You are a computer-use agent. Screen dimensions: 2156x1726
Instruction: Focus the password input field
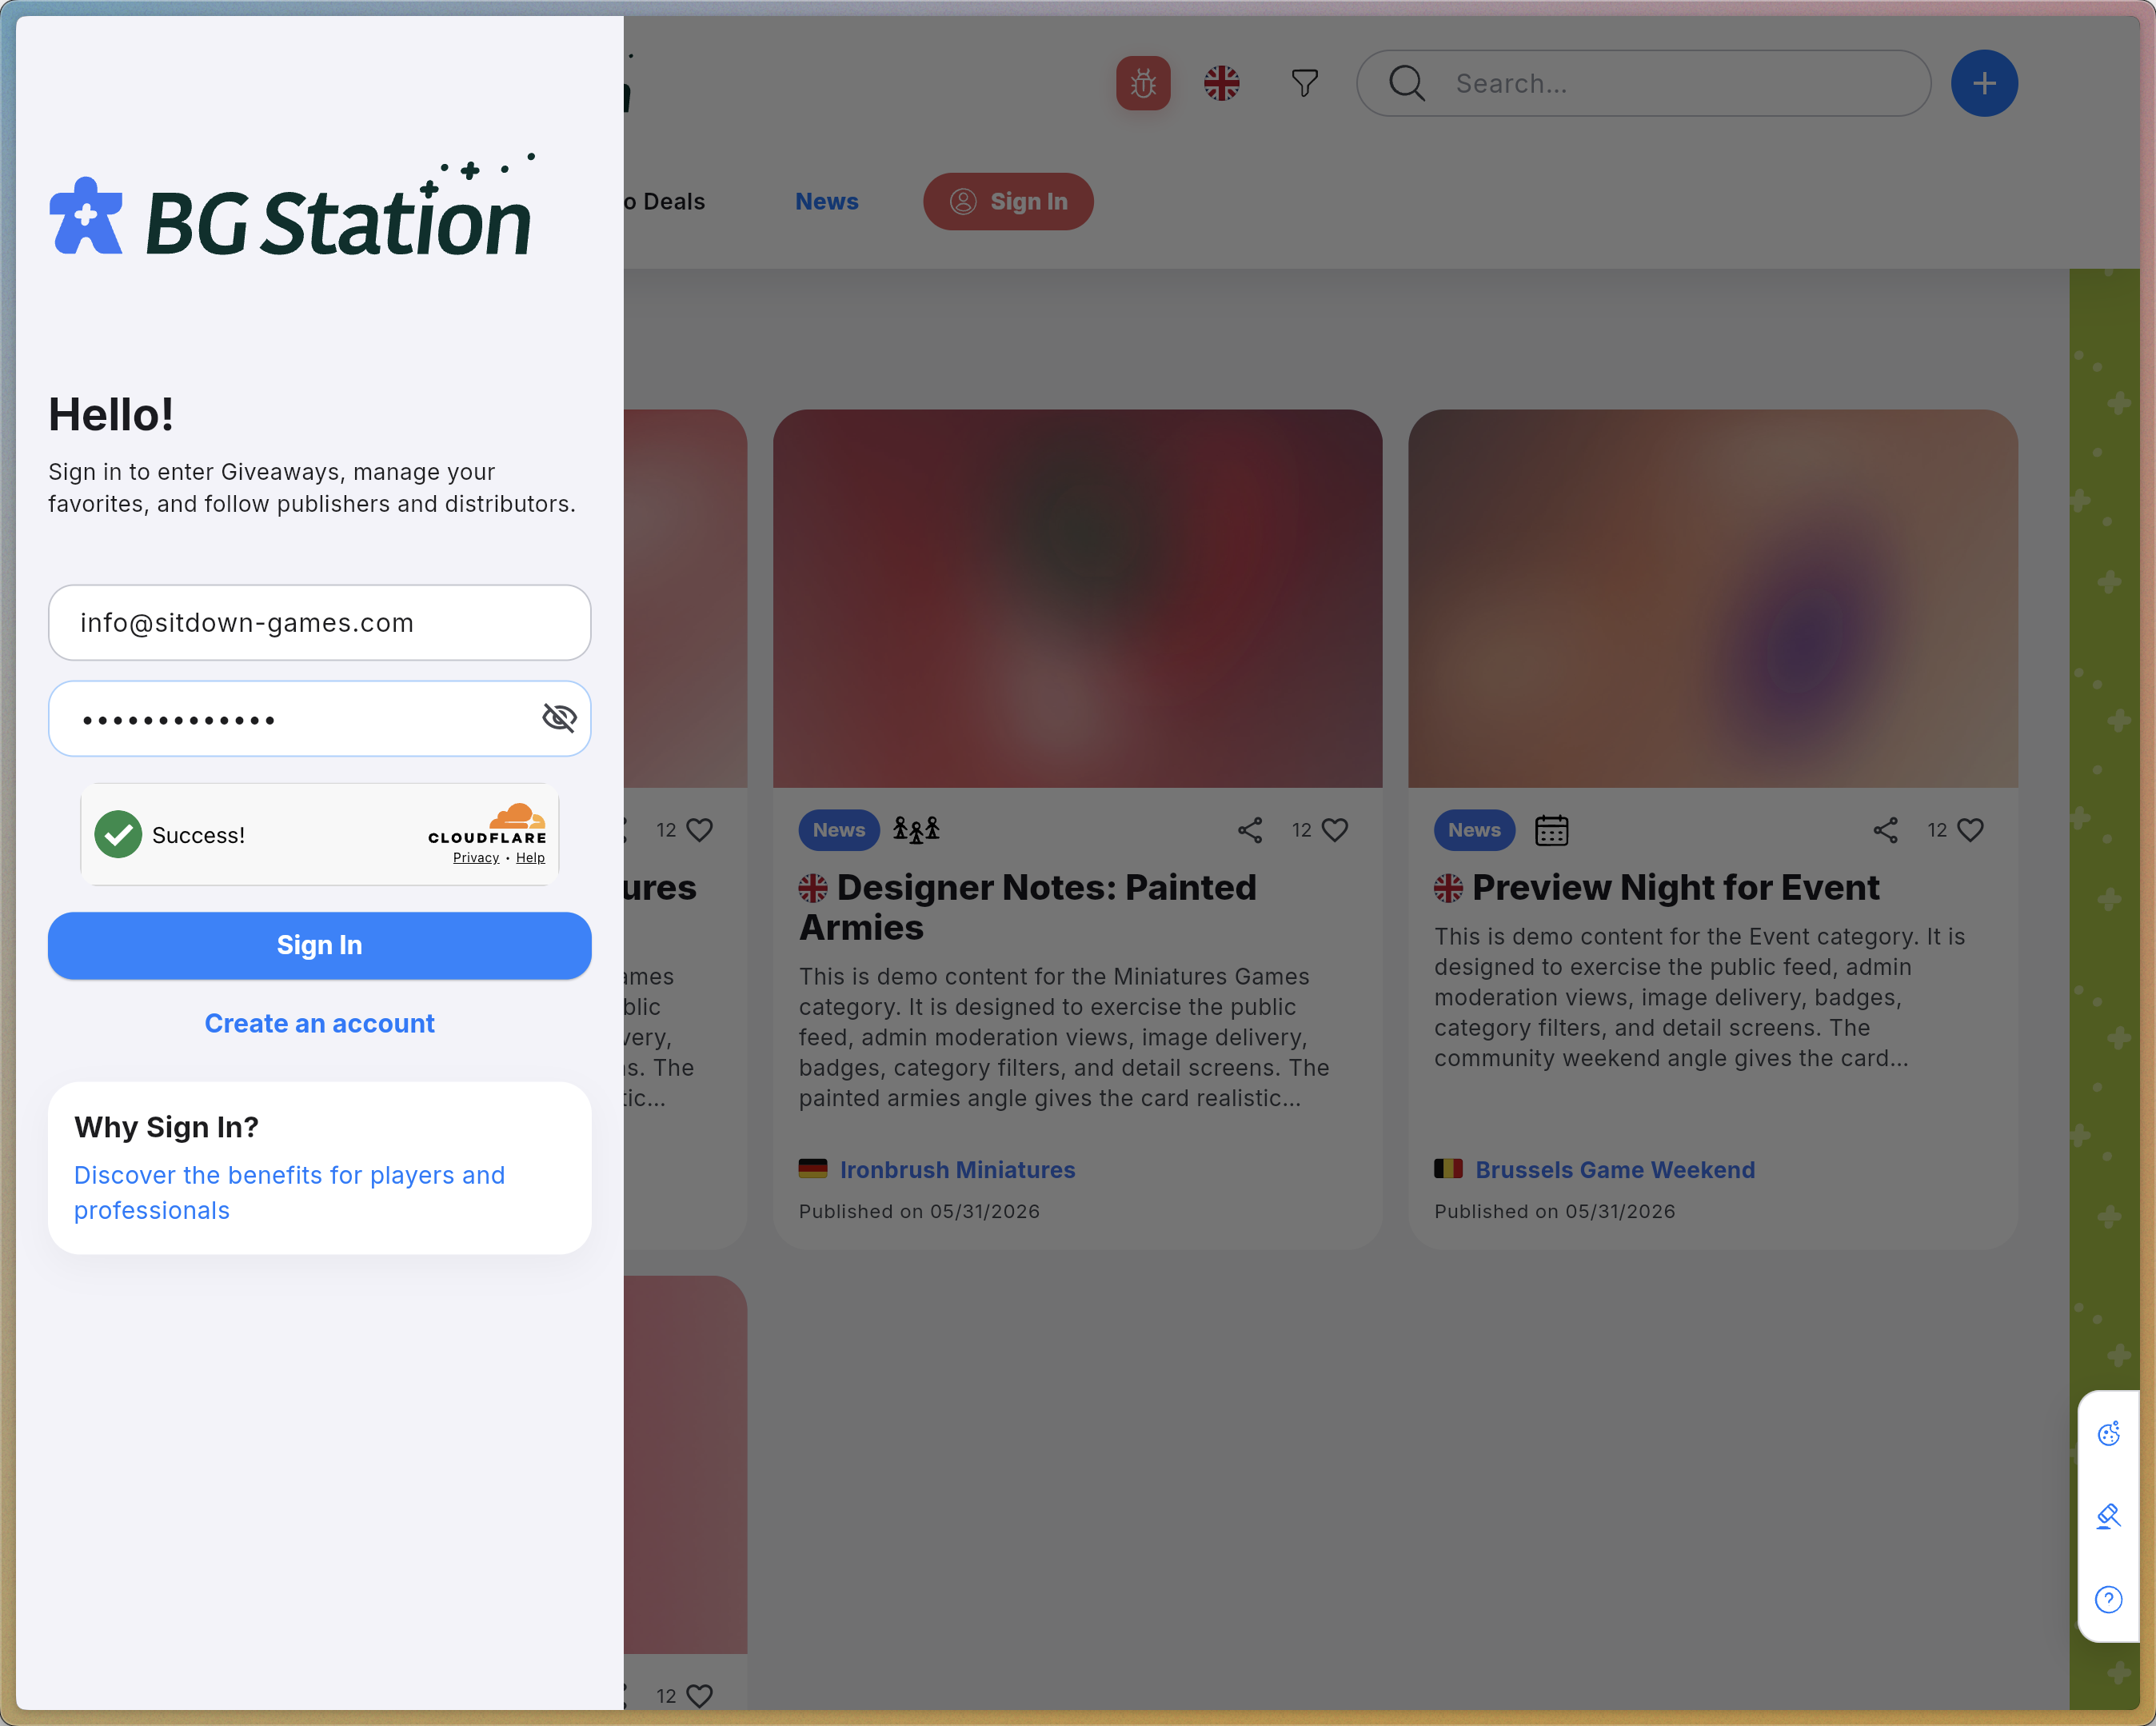point(320,719)
